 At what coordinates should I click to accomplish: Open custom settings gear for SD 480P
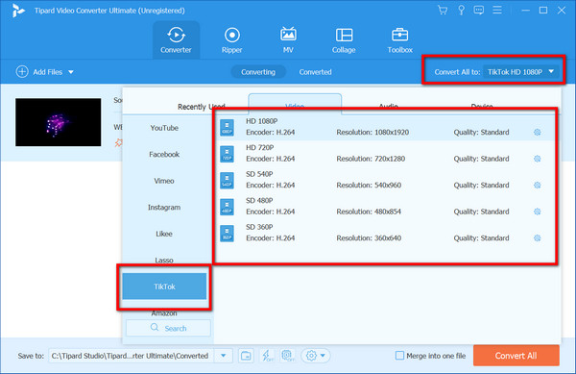coord(537,212)
